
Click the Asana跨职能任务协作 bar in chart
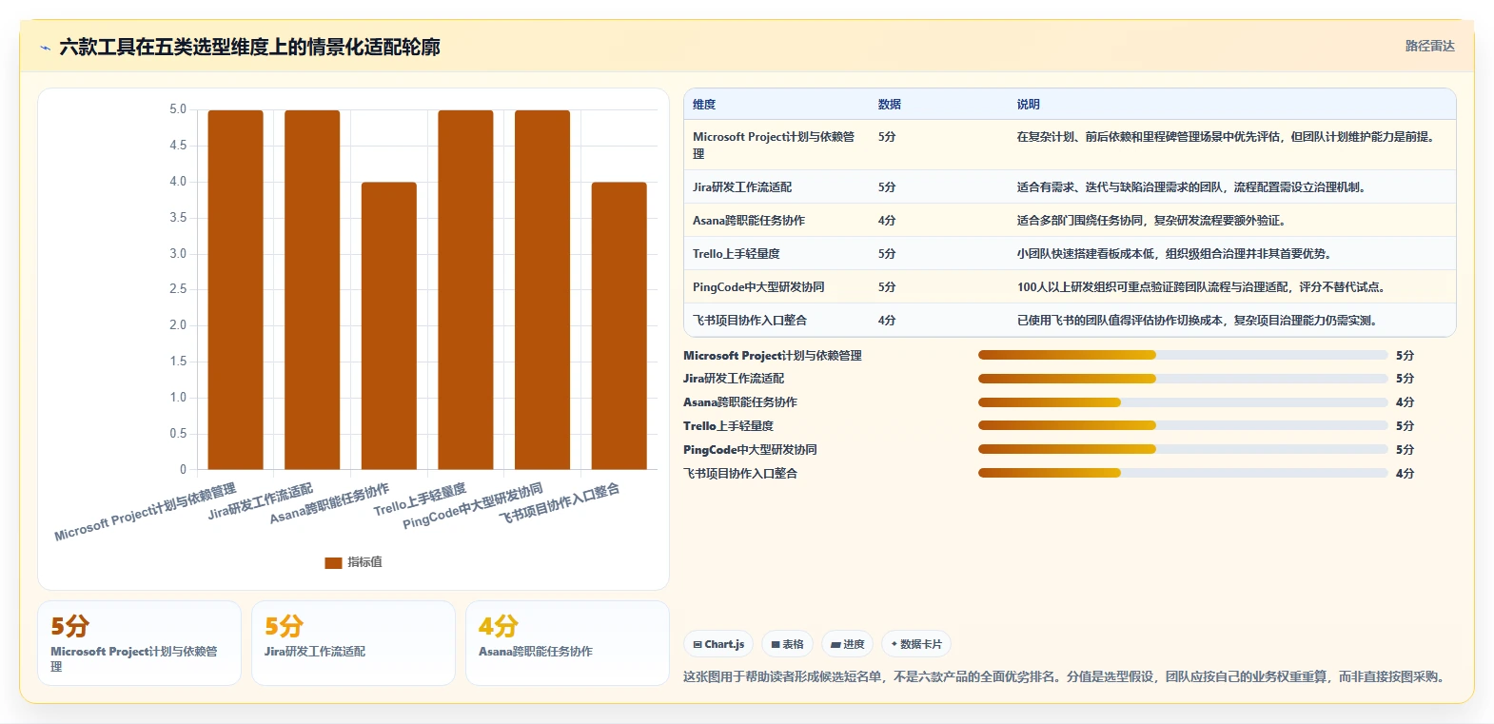tap(389, 326)
